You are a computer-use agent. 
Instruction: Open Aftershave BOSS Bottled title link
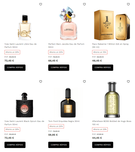(x=112, y=123)
